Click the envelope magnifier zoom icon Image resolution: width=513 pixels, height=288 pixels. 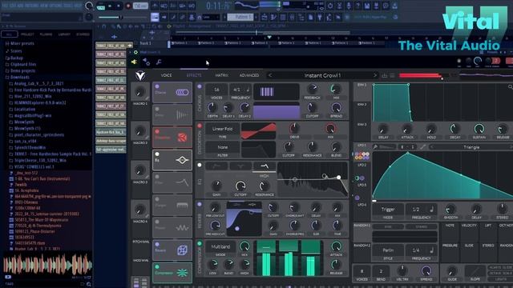[x=510, y=87]
